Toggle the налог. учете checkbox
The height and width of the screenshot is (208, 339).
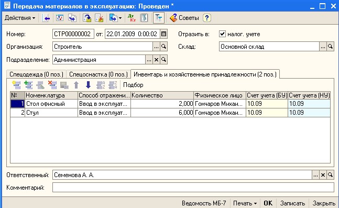tap(222, 34)
